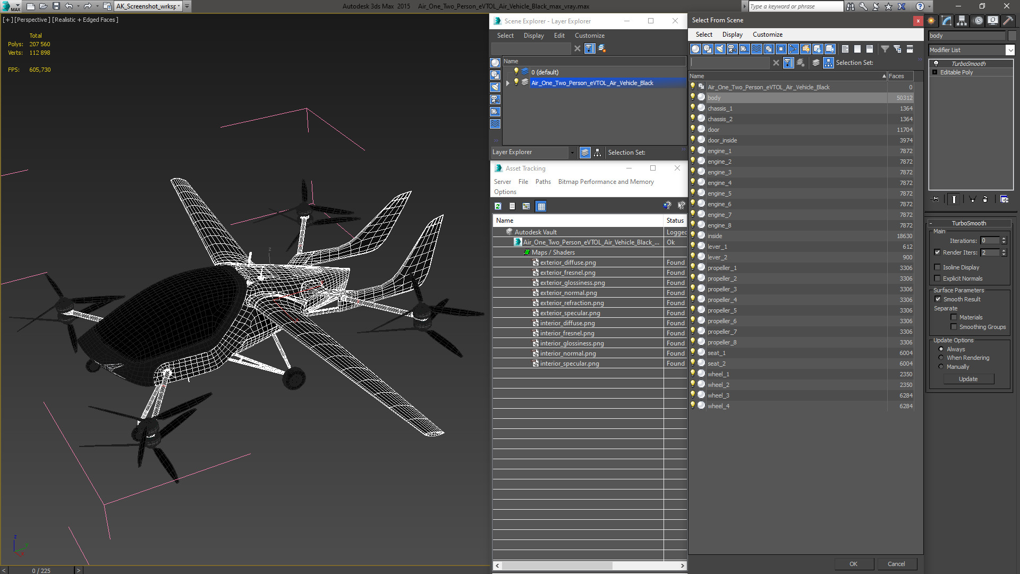Toggle Display Lights filter in Select From Scene
Viewport: 1020px width, 574px height.
[720, 49]
